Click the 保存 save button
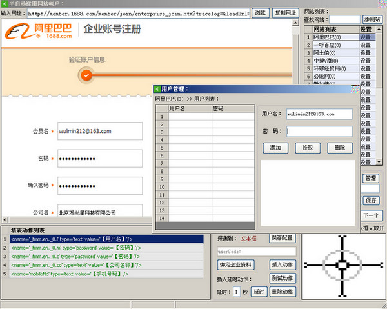 coord(371,200)
